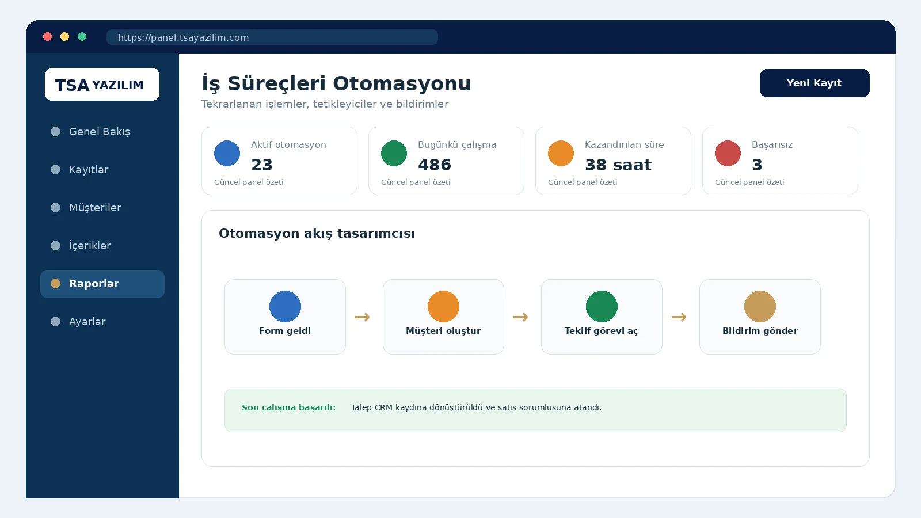
Task: Click the 'İş Süreçleri Otomasyonu' page title
Action: tap(336, 83)
